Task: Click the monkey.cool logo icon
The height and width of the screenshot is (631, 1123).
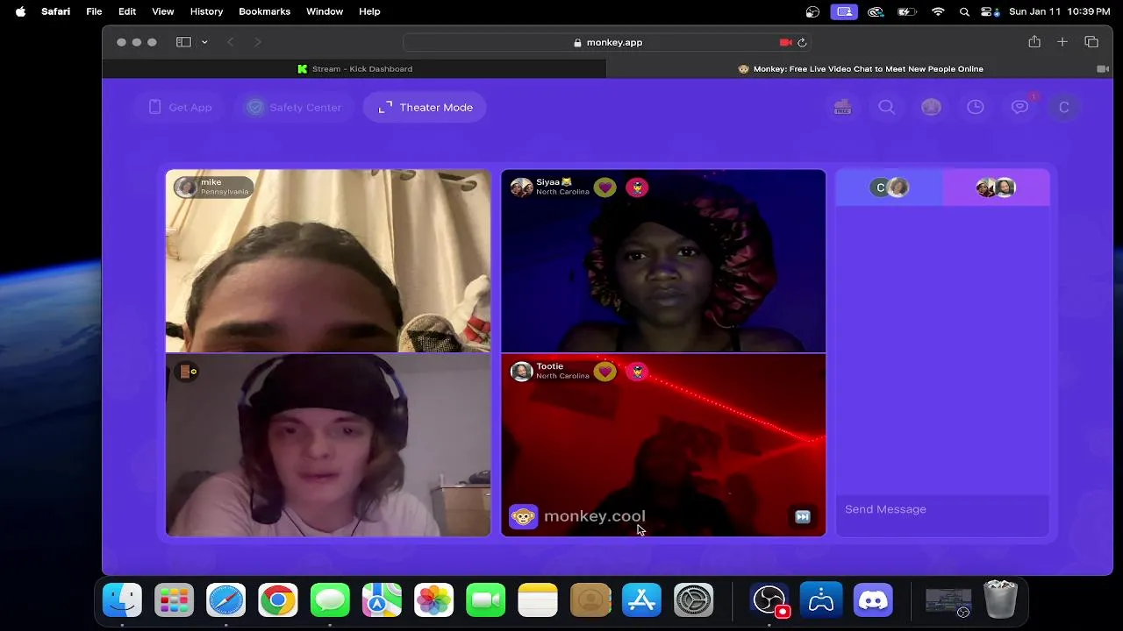Action: click(523, 517)
